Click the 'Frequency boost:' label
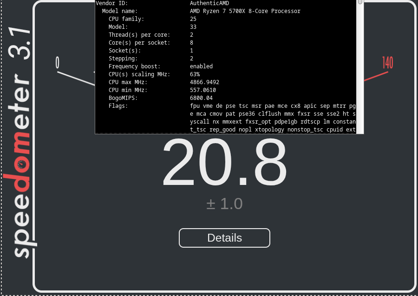 tap(134, 66)
